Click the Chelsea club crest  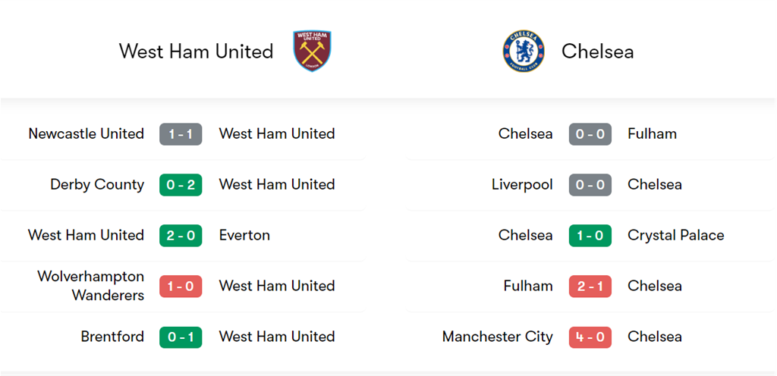pos(524,52)
